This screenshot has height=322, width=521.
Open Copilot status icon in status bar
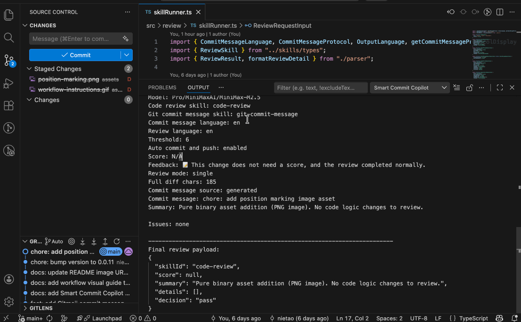coord(499,318)
